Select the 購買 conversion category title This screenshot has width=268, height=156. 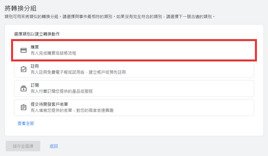pyautogui.click(x=35, y=47)
